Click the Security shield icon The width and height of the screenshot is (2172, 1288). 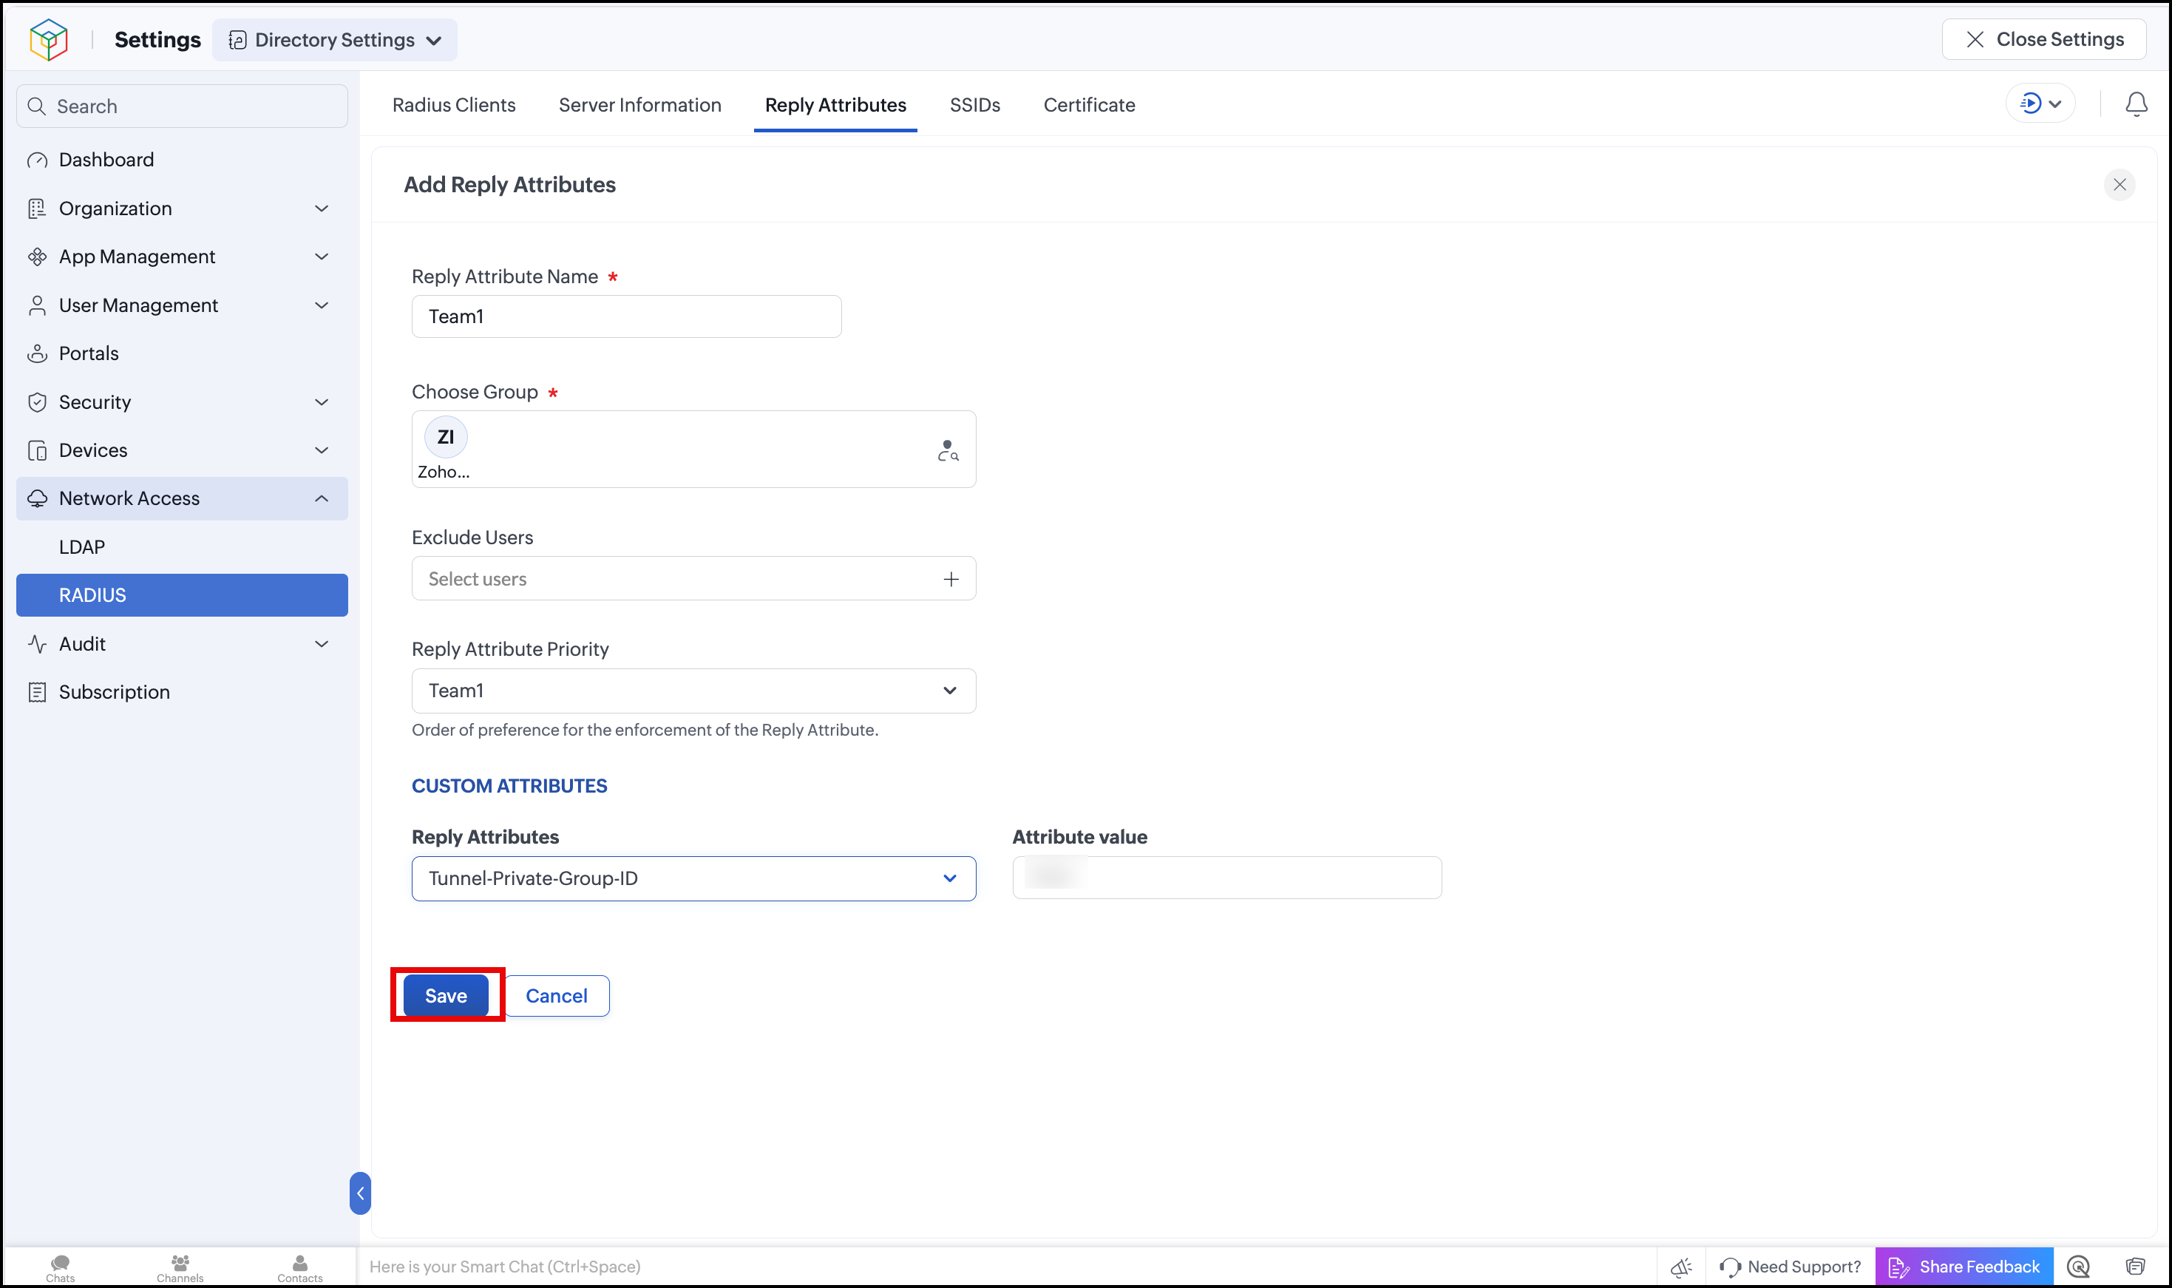[37, 401]
